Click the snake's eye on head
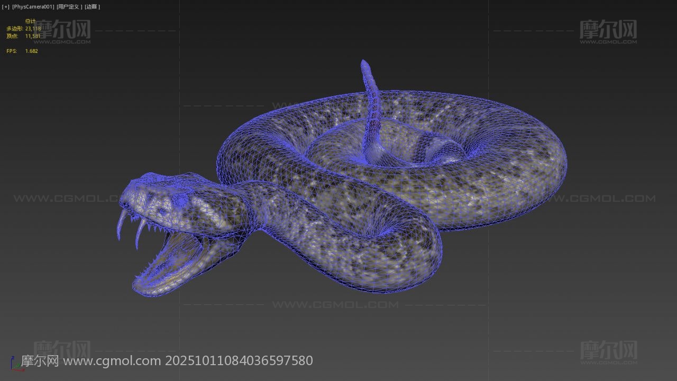 click(180, 200)
